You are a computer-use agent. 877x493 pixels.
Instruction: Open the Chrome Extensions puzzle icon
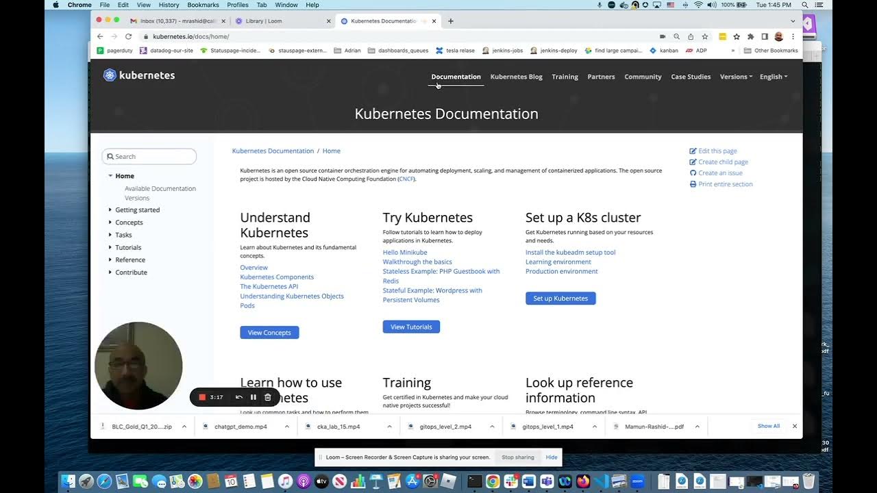(x=750, y=36)
